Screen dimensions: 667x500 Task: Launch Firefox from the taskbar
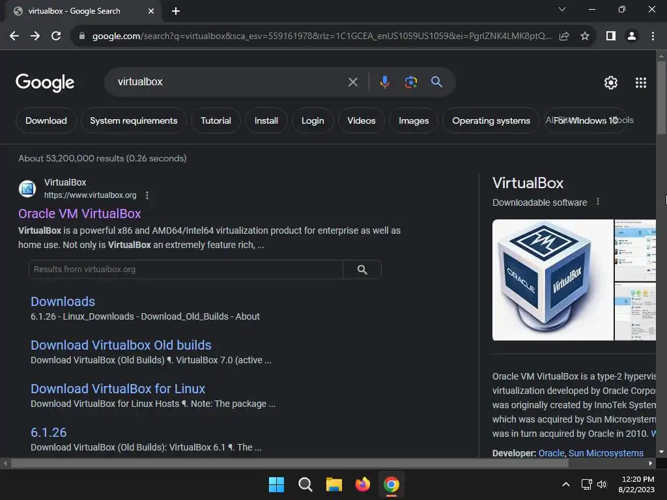pyautogui.click(x=363, y=484)
